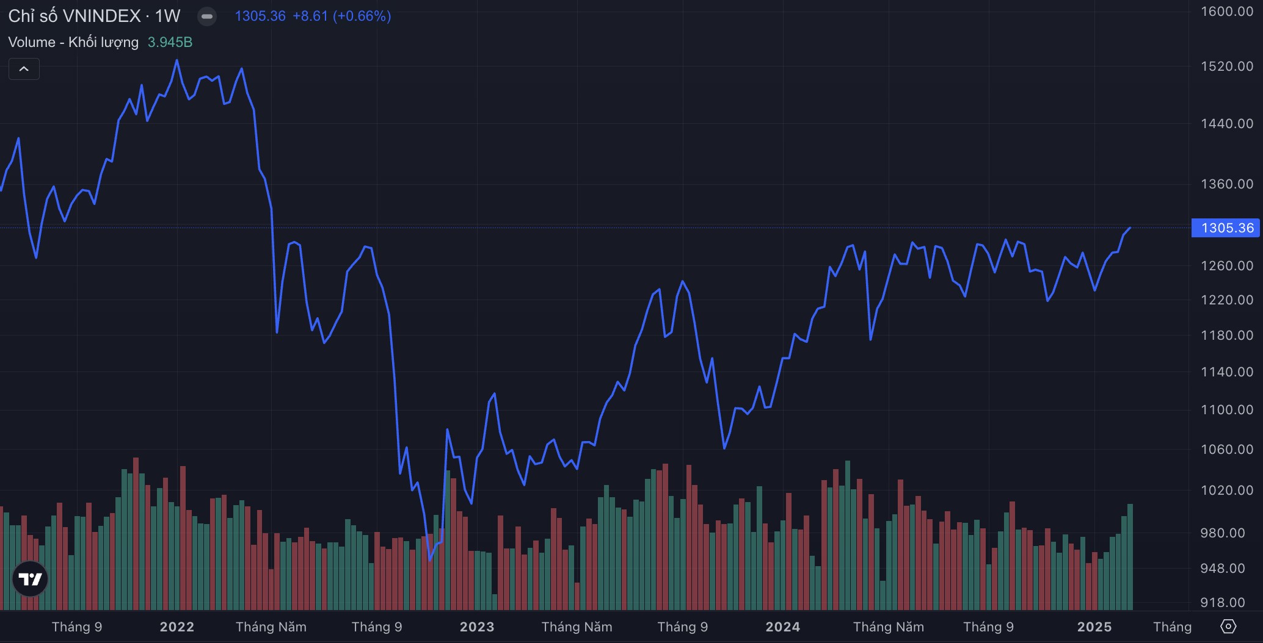1263x643 pixels.
Task: Click the gray status icon beside 1W
Action: (207, 16)
